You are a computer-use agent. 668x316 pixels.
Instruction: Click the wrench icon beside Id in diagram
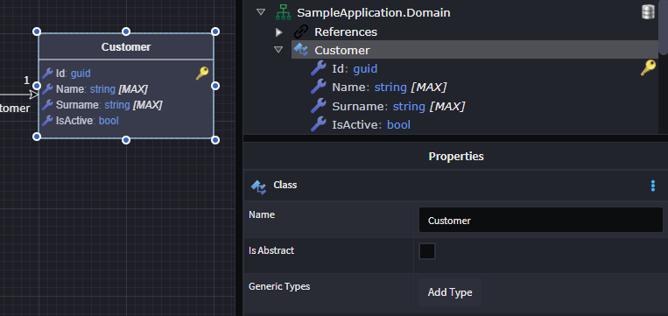click(x=47, y=74)
